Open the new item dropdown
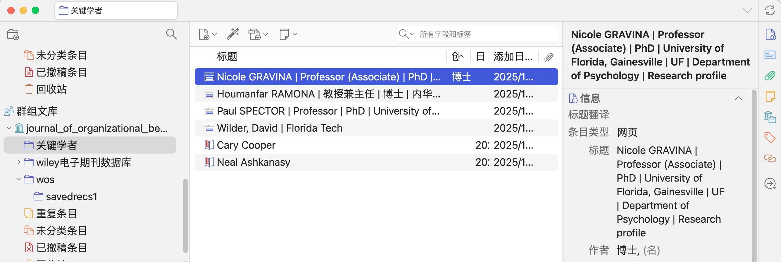 (x=208, y=34)
